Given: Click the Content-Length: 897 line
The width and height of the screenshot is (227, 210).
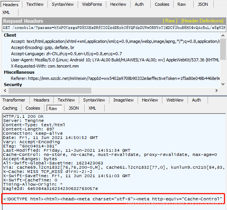Looking at the screenshot, I should pyautogui.click(x=29, y=129).
